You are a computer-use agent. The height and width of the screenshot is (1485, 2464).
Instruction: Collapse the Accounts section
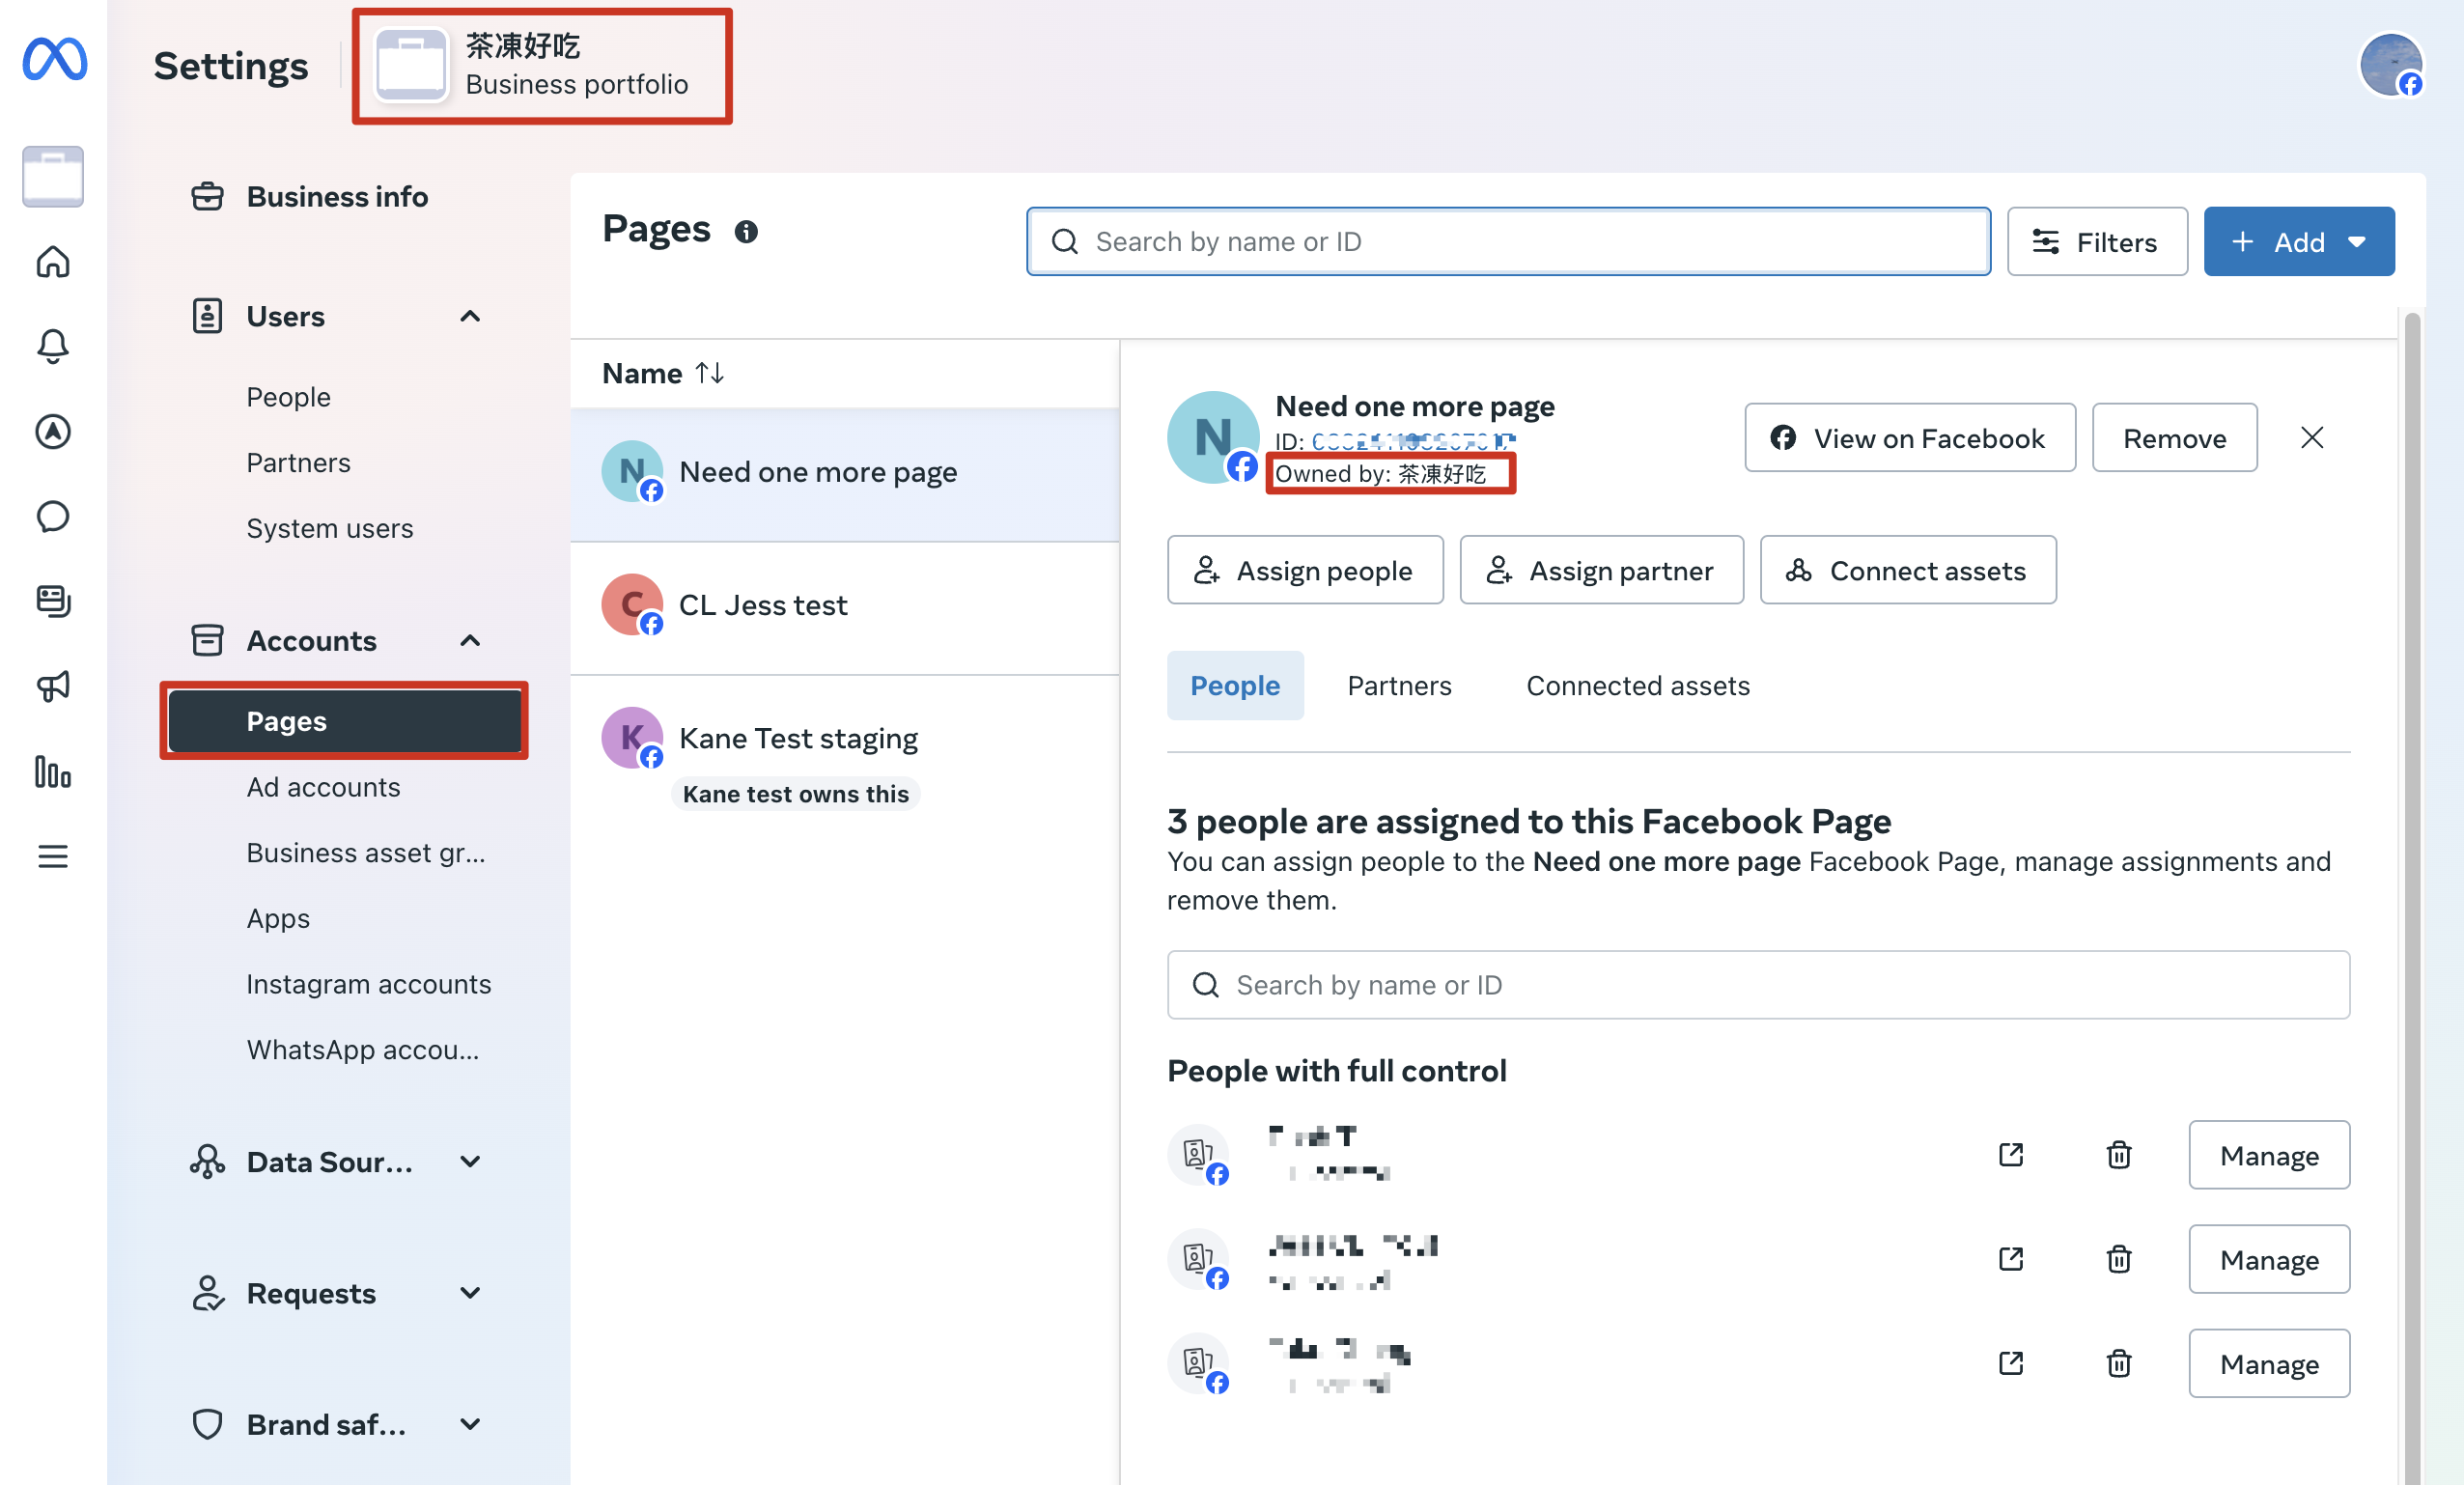click(469, 640)
